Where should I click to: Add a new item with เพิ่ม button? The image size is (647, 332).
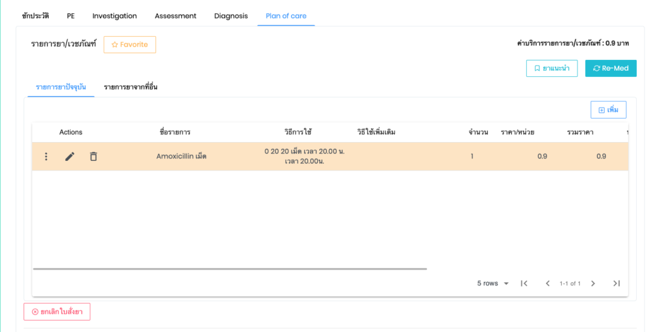coord(608,110)
